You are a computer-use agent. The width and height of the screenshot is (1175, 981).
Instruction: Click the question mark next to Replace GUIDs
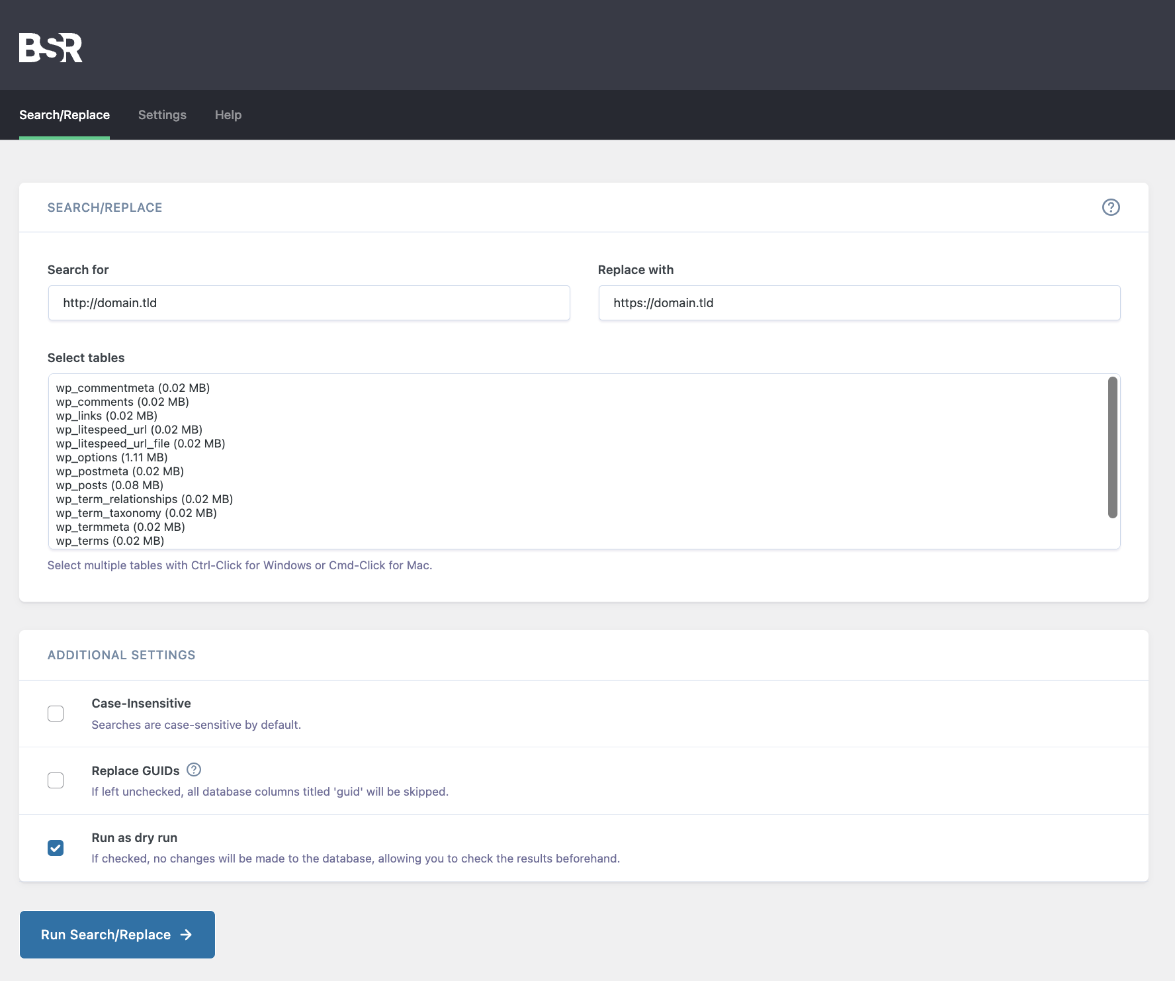[x=193, y=769]
